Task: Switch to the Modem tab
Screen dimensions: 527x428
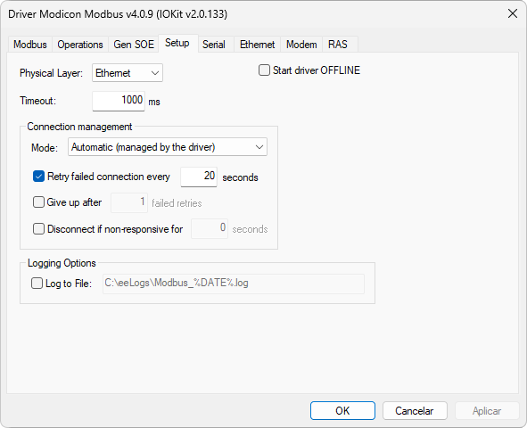Action: [301, 45]
